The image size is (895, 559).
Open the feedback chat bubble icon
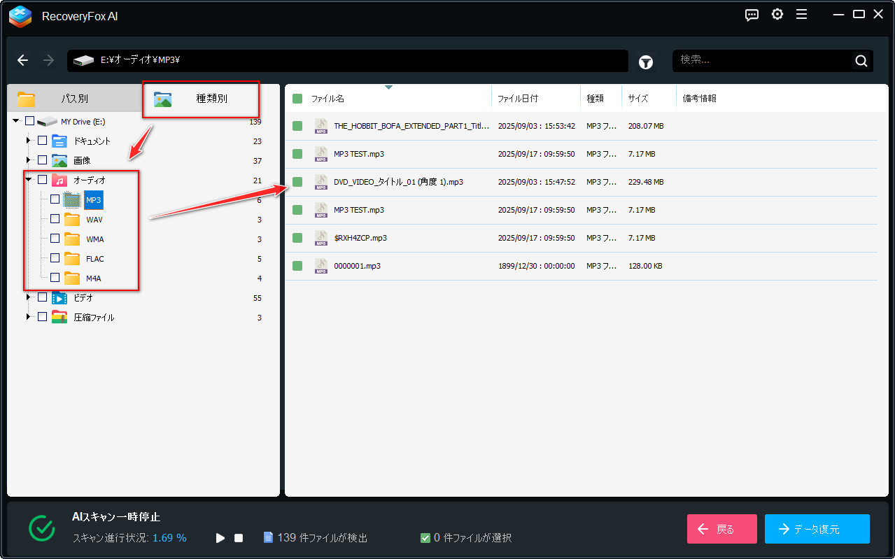click(x=752, y=15)
